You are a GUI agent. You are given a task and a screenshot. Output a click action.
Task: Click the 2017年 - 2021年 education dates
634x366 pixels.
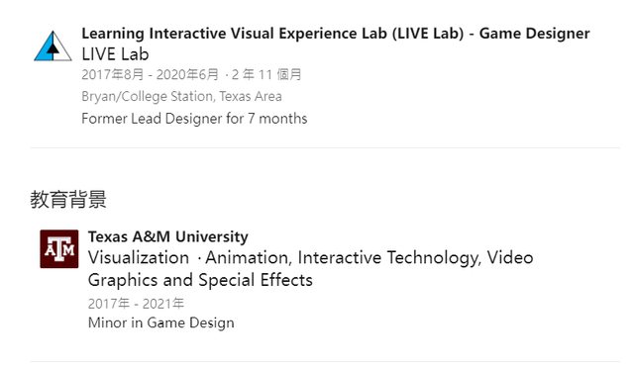(x=137, y=304)
